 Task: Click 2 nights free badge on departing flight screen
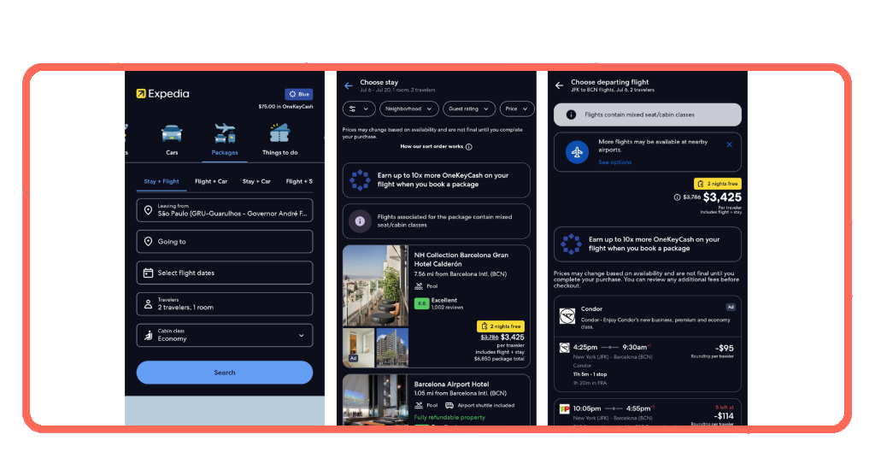pos(718,184)
